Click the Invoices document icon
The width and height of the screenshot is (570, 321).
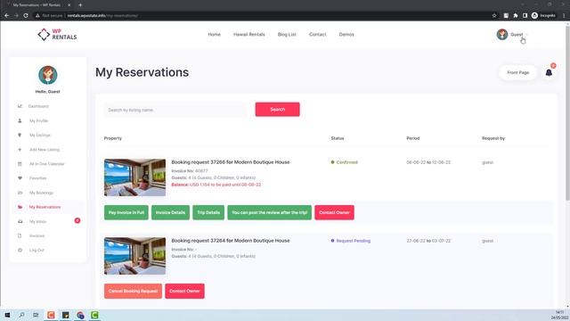click(20, 235)
